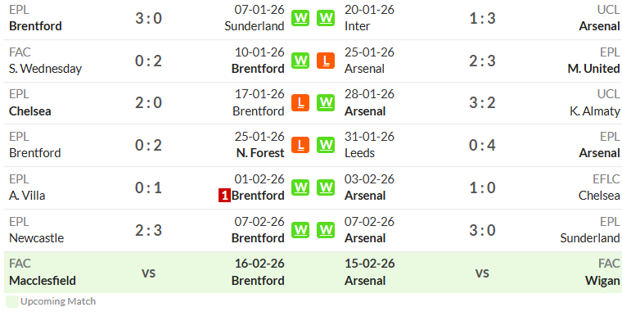Viewport: 622px width, 316px height.
Task: Click the green Upcoming Match legend swatch
Action: pyautogui.click(x=12, y=301)
